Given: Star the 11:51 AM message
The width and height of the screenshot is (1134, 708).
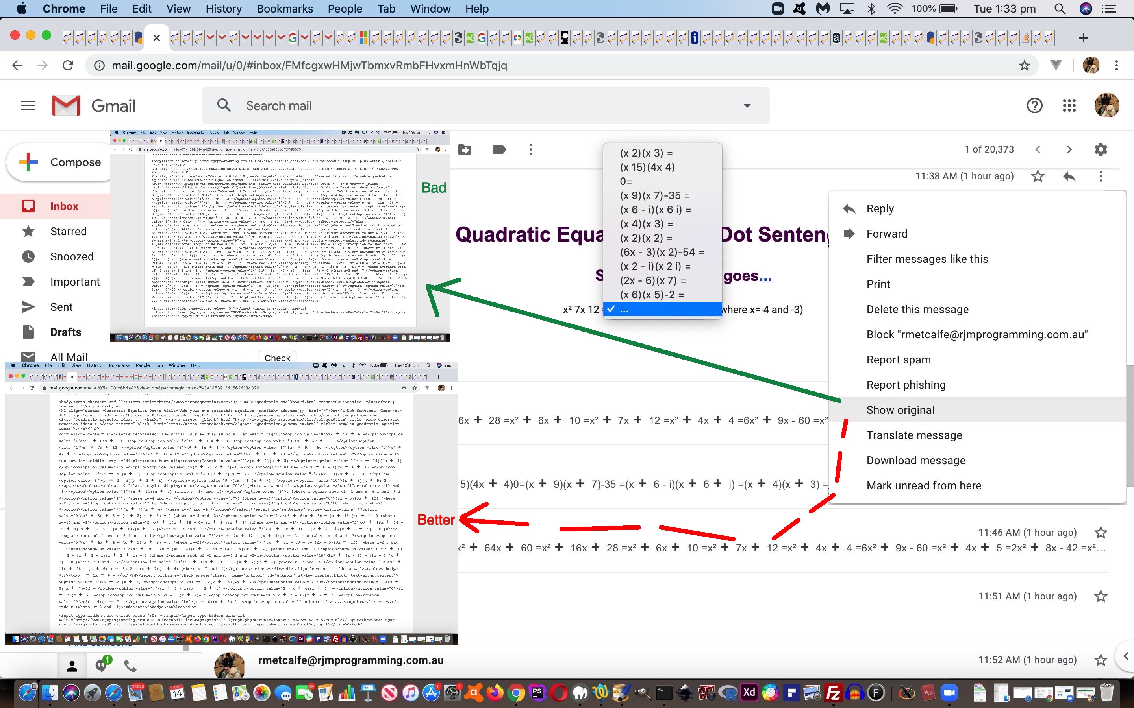Looking at the screenshot, I should [1100, 596].
